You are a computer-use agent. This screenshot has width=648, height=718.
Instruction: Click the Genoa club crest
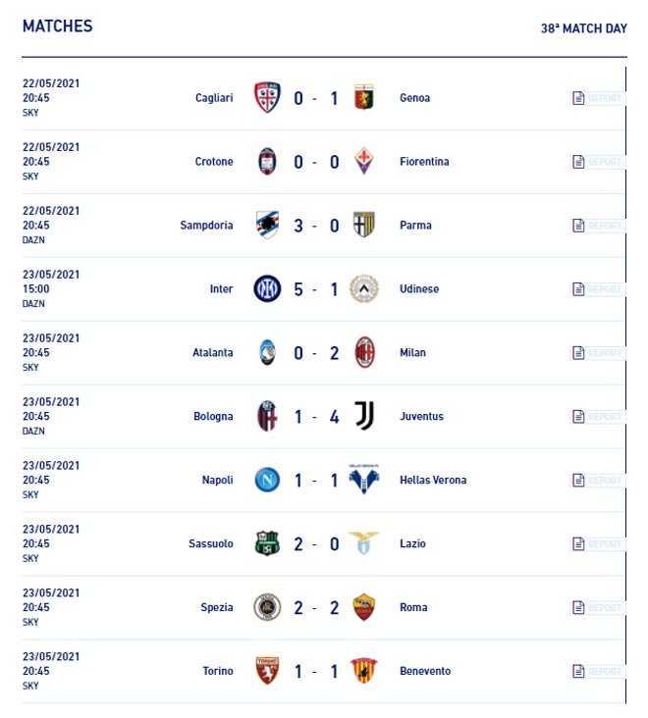[364, 97]
